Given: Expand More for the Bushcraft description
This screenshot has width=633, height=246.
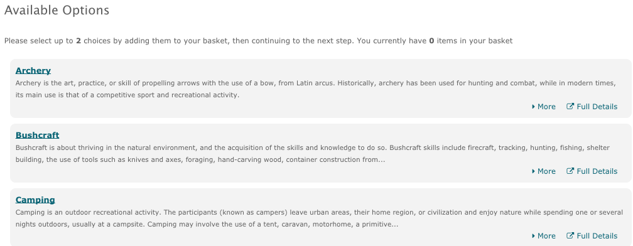Looking at the screenshot, I should [x=544, y=171].
